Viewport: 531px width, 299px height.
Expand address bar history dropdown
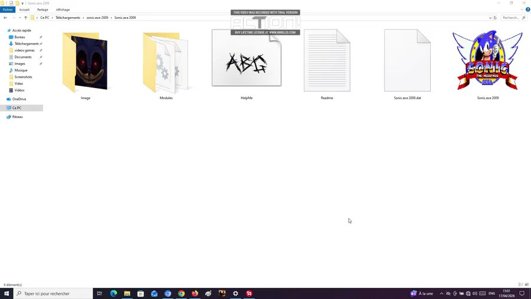[490, 18]
